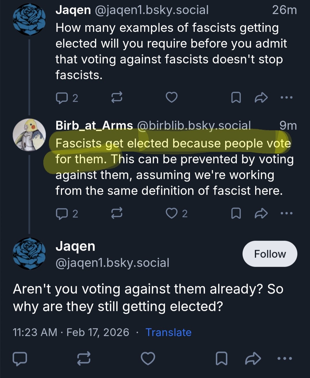Open the @birblib.bsky.social profile handle

point(194,125)
